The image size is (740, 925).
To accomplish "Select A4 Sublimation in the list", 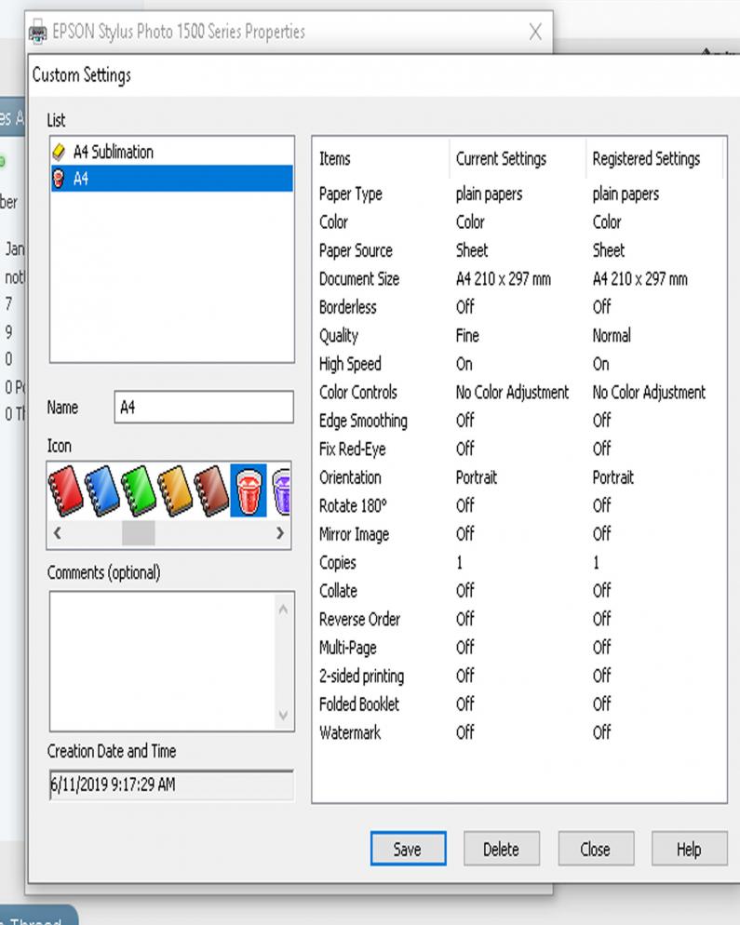I will coord(171,153).
